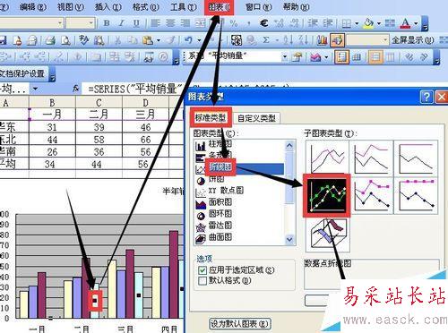Select the plain line chart sub-type thumbnail
Image resolution: width=448 pixels, height=333 pixels.
click(327, 158)
